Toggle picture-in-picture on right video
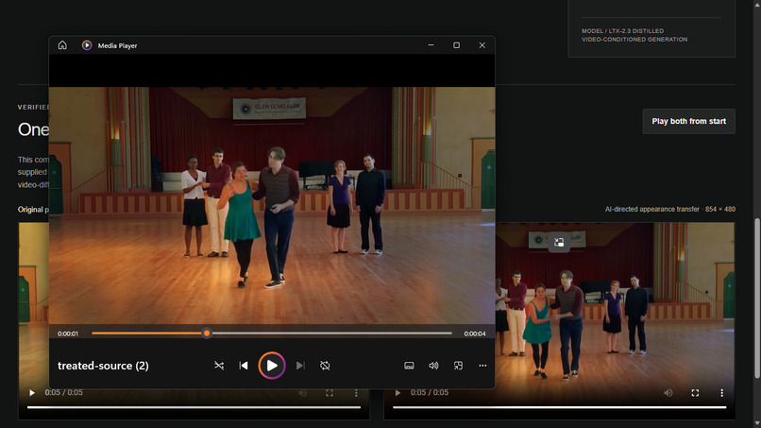 coord(559,243)
